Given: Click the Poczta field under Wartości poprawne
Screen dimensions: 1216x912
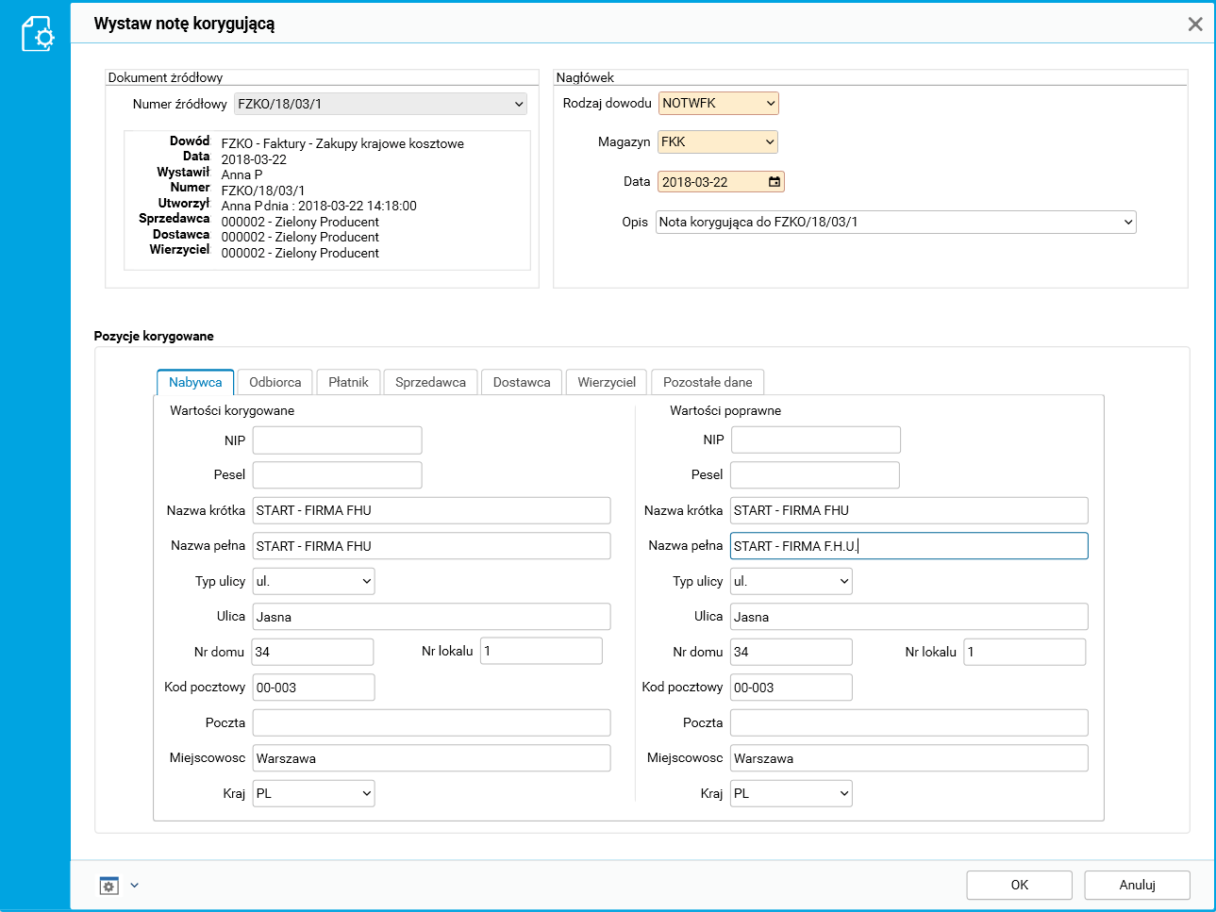Looking at the screenshot, I should point(908,722).
